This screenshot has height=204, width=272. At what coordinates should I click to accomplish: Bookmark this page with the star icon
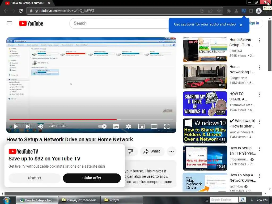(x=219, y=11)
